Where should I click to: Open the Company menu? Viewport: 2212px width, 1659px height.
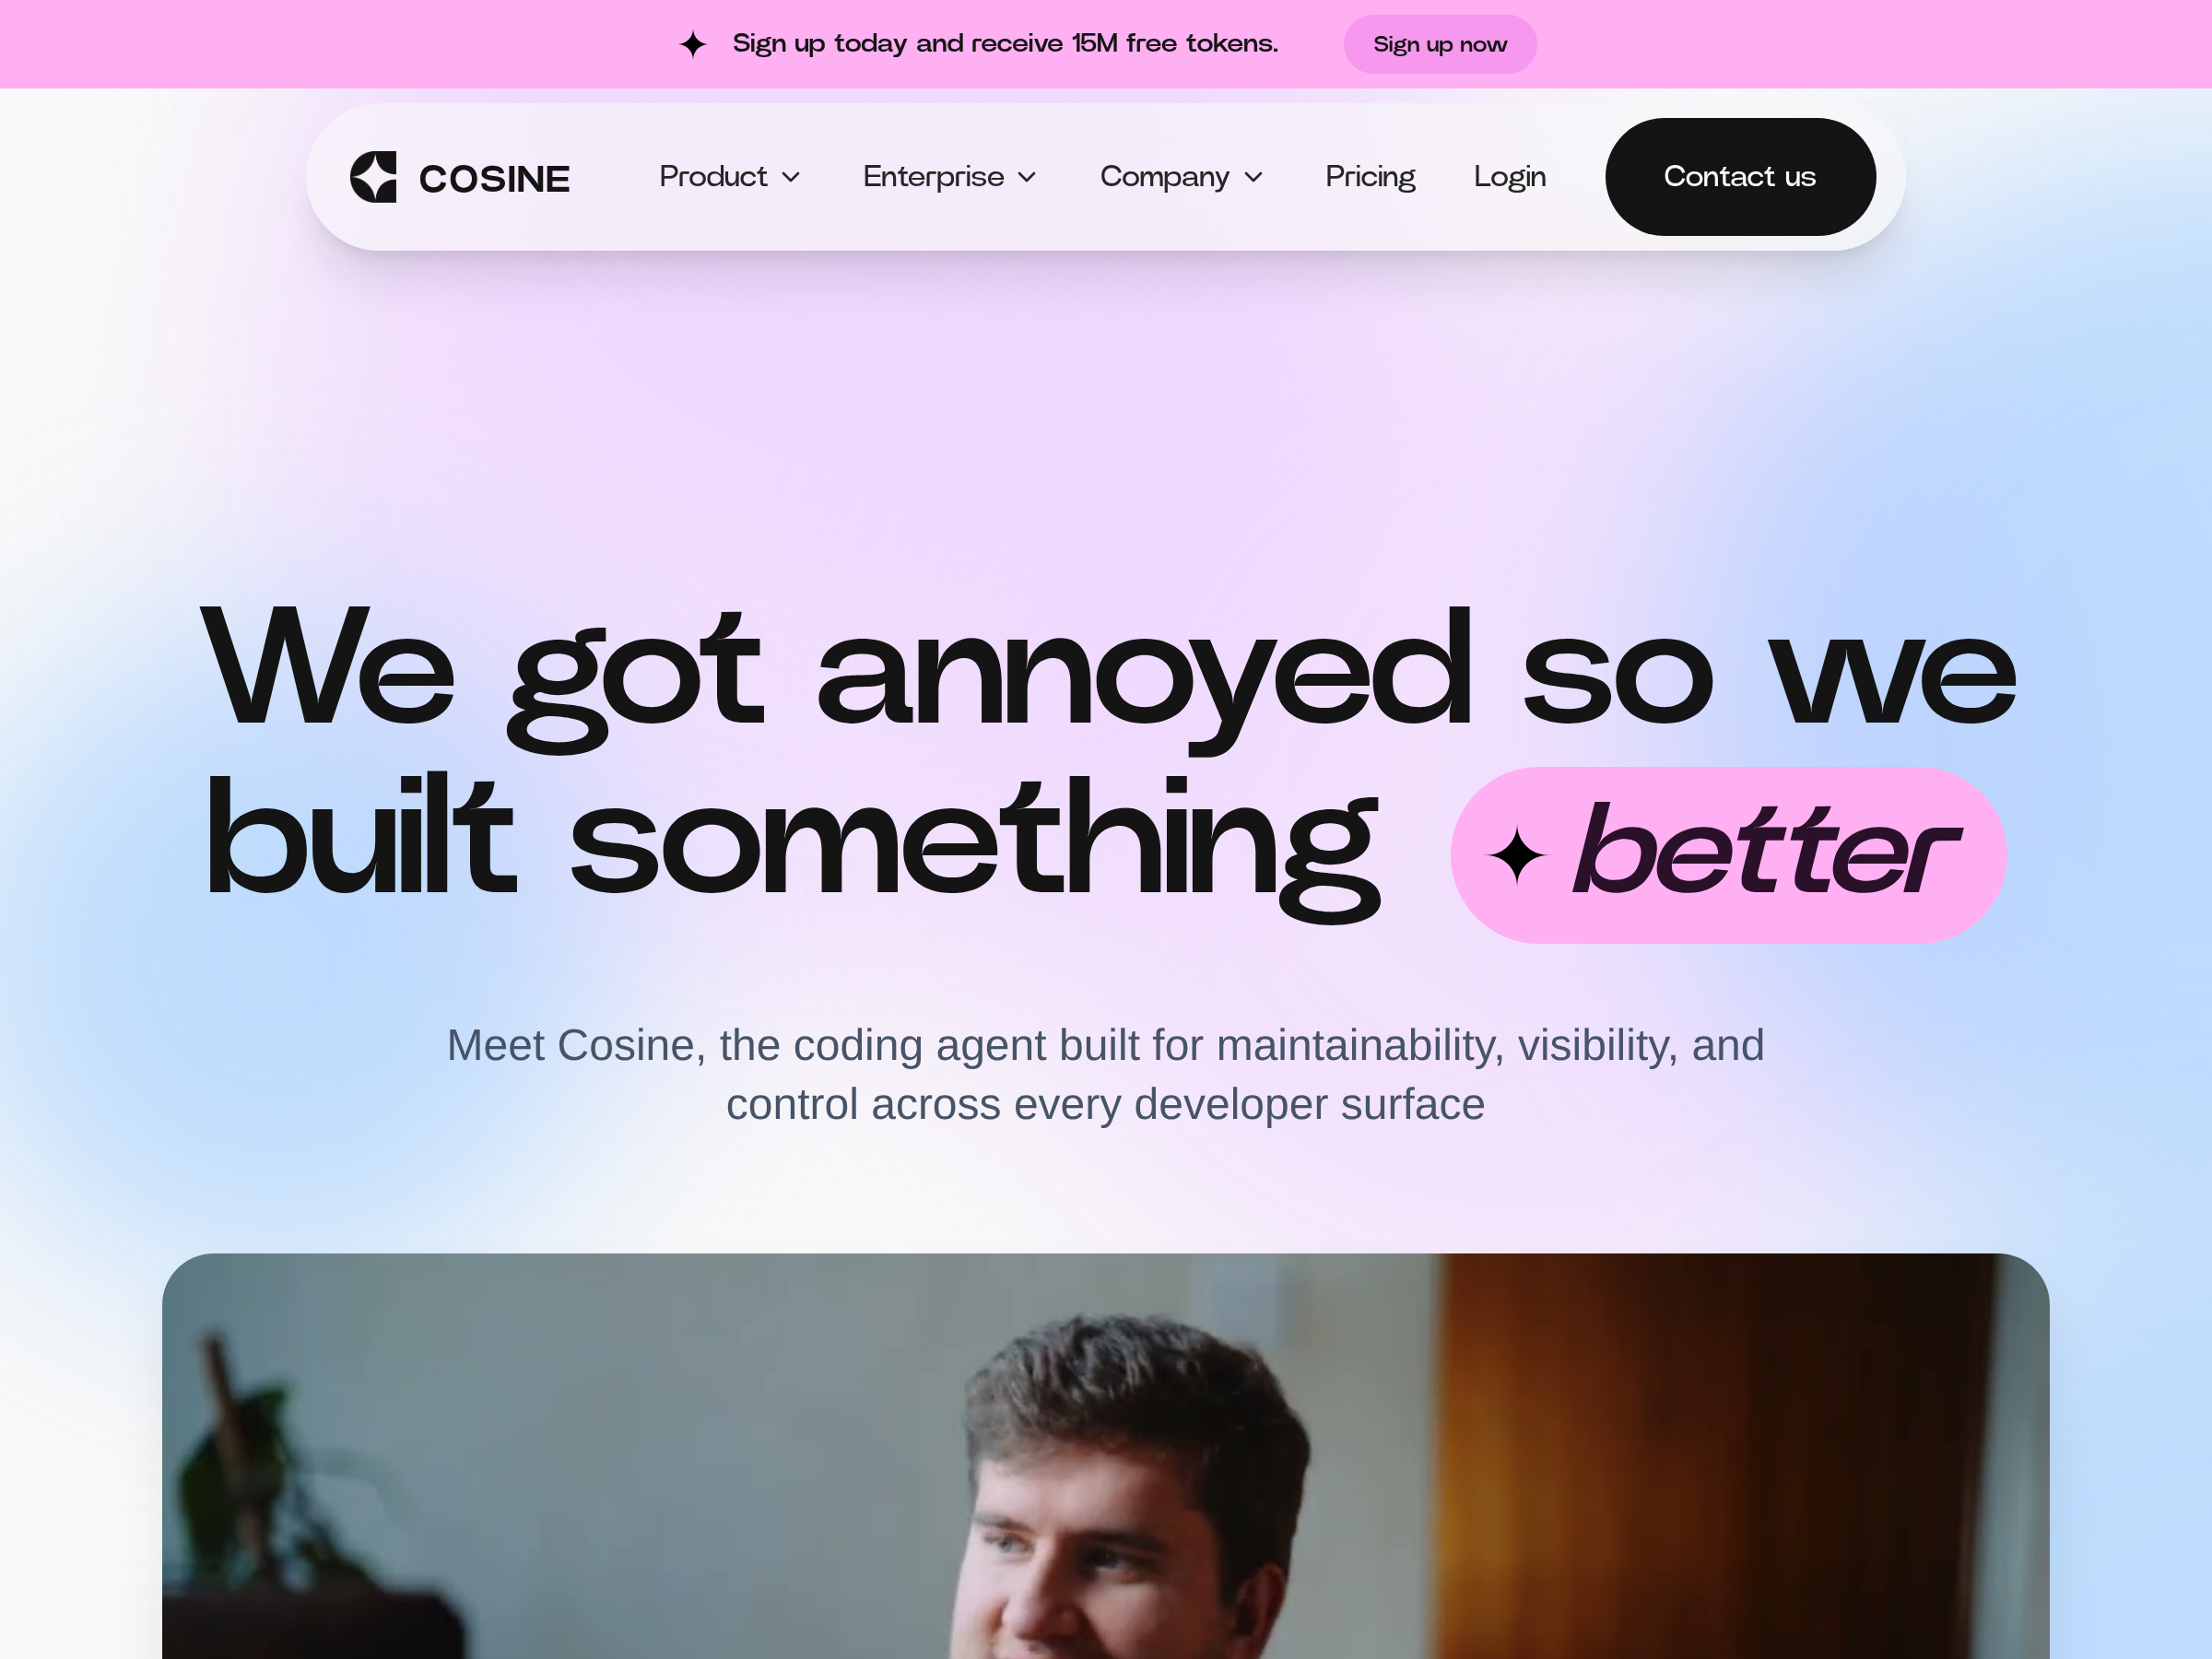pyautogui.click(x=1182, y=177)
